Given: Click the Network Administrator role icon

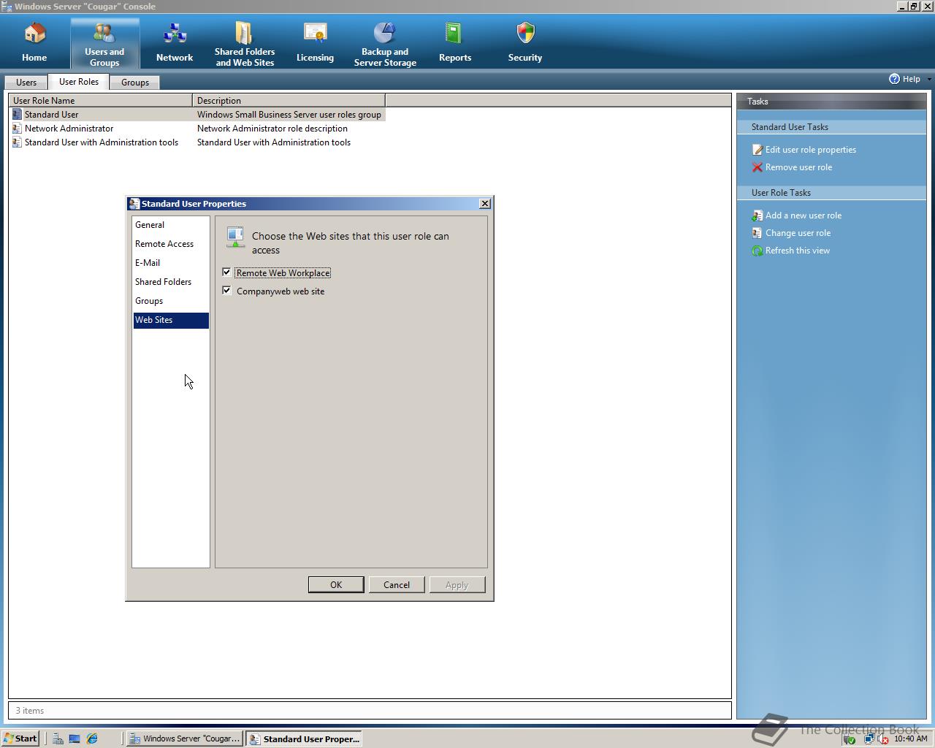Looking at the screenshot, I should [x=17, y=129].
